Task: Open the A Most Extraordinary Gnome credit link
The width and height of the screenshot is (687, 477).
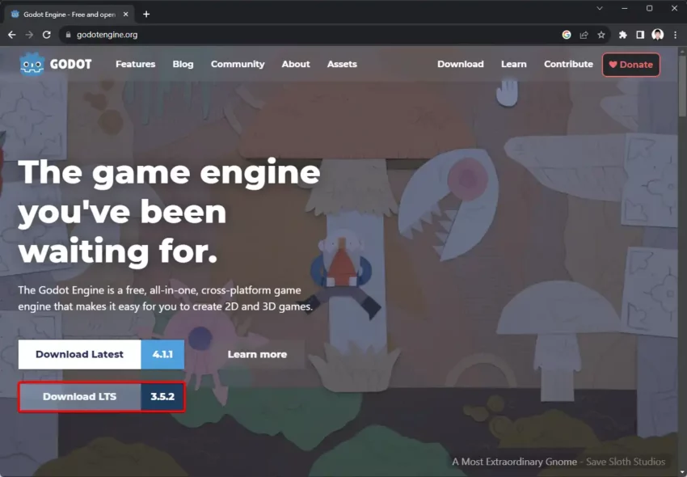Action: (x=514, y=462)
